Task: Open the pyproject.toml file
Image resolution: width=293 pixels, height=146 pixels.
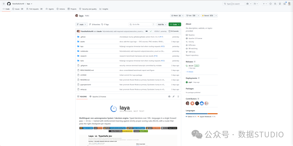Action: (85, 85)
